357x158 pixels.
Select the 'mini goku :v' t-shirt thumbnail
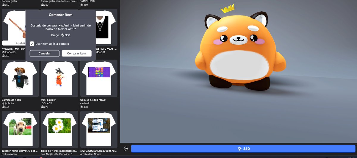pos(59,78)
